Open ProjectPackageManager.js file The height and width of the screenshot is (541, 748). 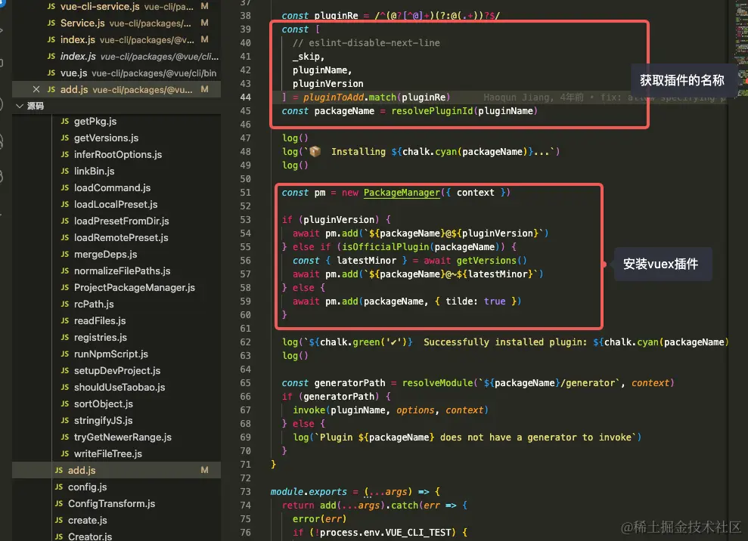(x=135, y=287)
